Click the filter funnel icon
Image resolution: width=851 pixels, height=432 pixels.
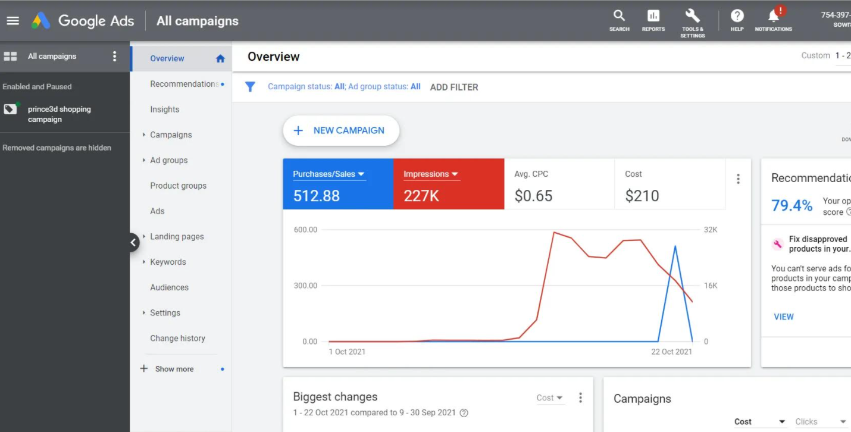(250, 87)
